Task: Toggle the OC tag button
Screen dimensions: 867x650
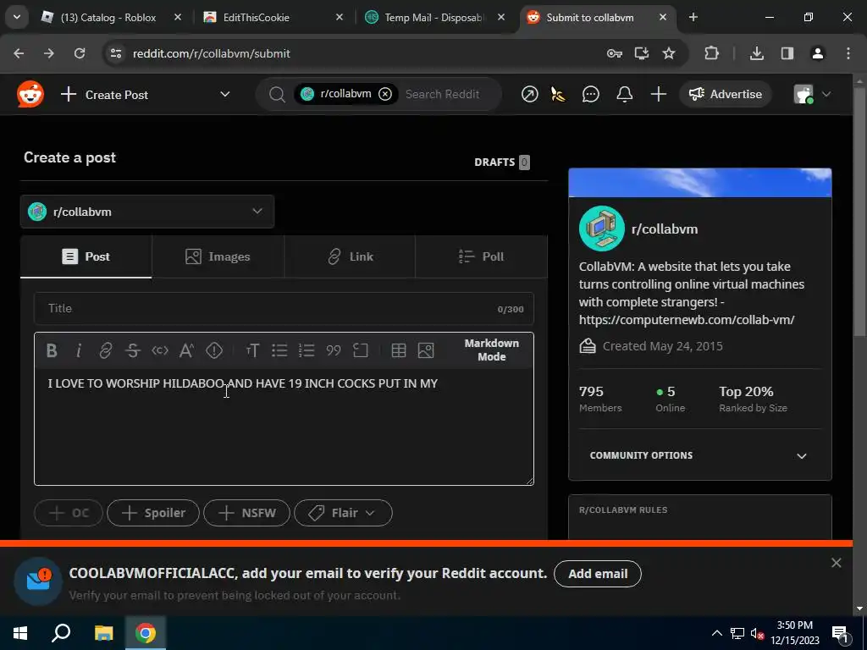Action: (x=69, y=513)
